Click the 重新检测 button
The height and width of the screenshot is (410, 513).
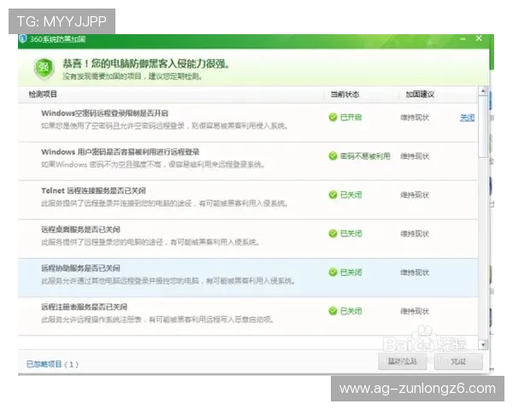(402, 361)
